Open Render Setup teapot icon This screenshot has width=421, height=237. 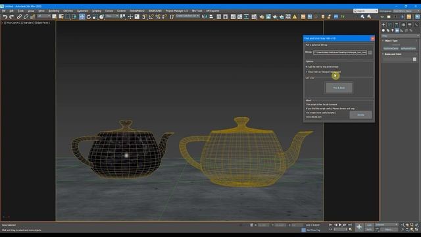coord(262,17)
